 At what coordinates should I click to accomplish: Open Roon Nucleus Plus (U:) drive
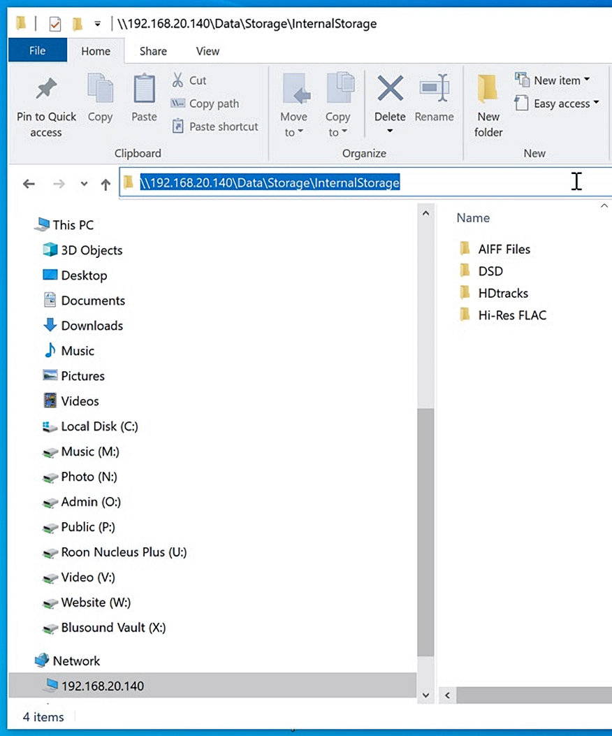click(x=115, y=552)
